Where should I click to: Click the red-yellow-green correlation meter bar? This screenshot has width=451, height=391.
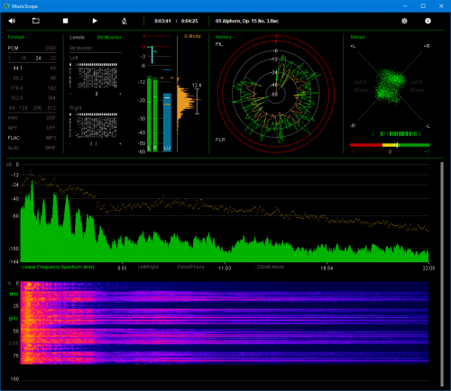coord(390,145)
